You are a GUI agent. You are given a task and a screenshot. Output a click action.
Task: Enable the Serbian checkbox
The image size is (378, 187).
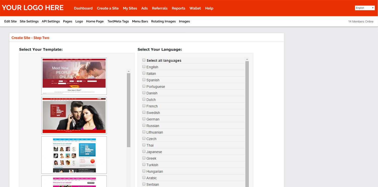[x=144, y=184]
